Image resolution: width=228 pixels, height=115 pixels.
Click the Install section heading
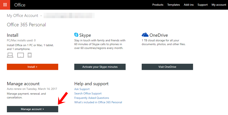pyautogui.click(x=13, y=35)
